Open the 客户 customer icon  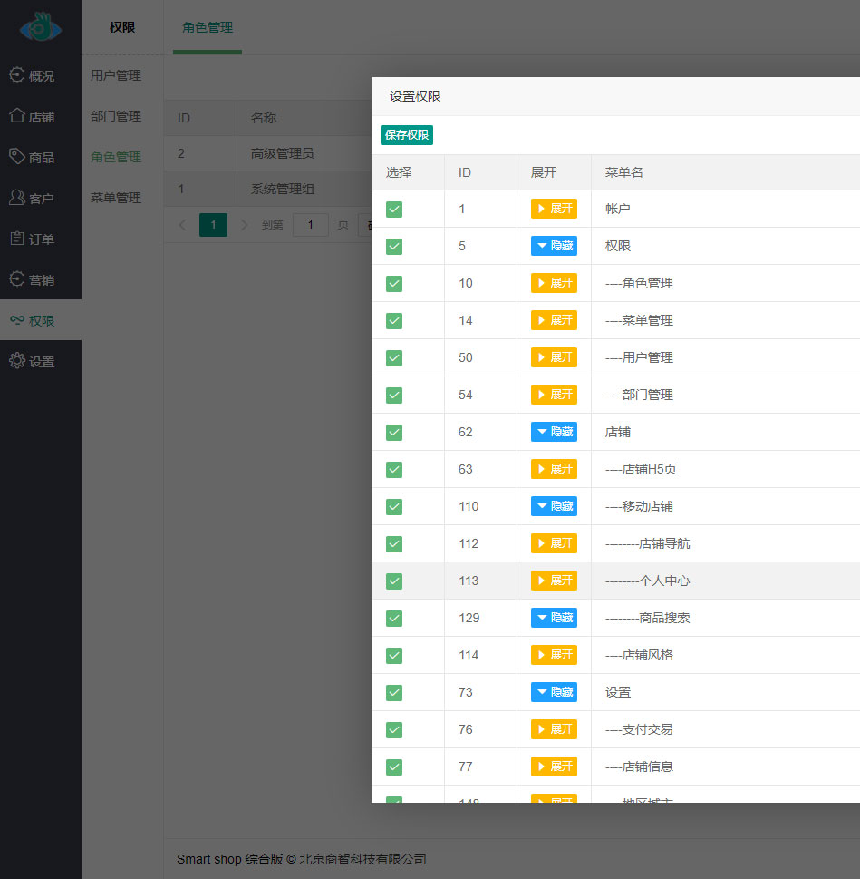17,198
